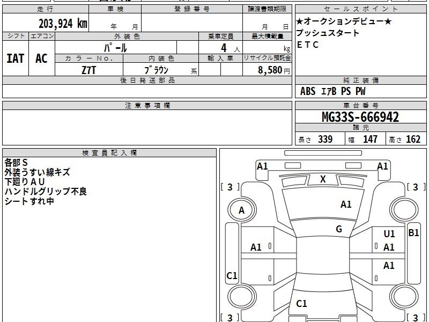The width and height of the screenshot is (429, 322).
Task: Click the A1 mark on the hood
Action: coord(346,204)
